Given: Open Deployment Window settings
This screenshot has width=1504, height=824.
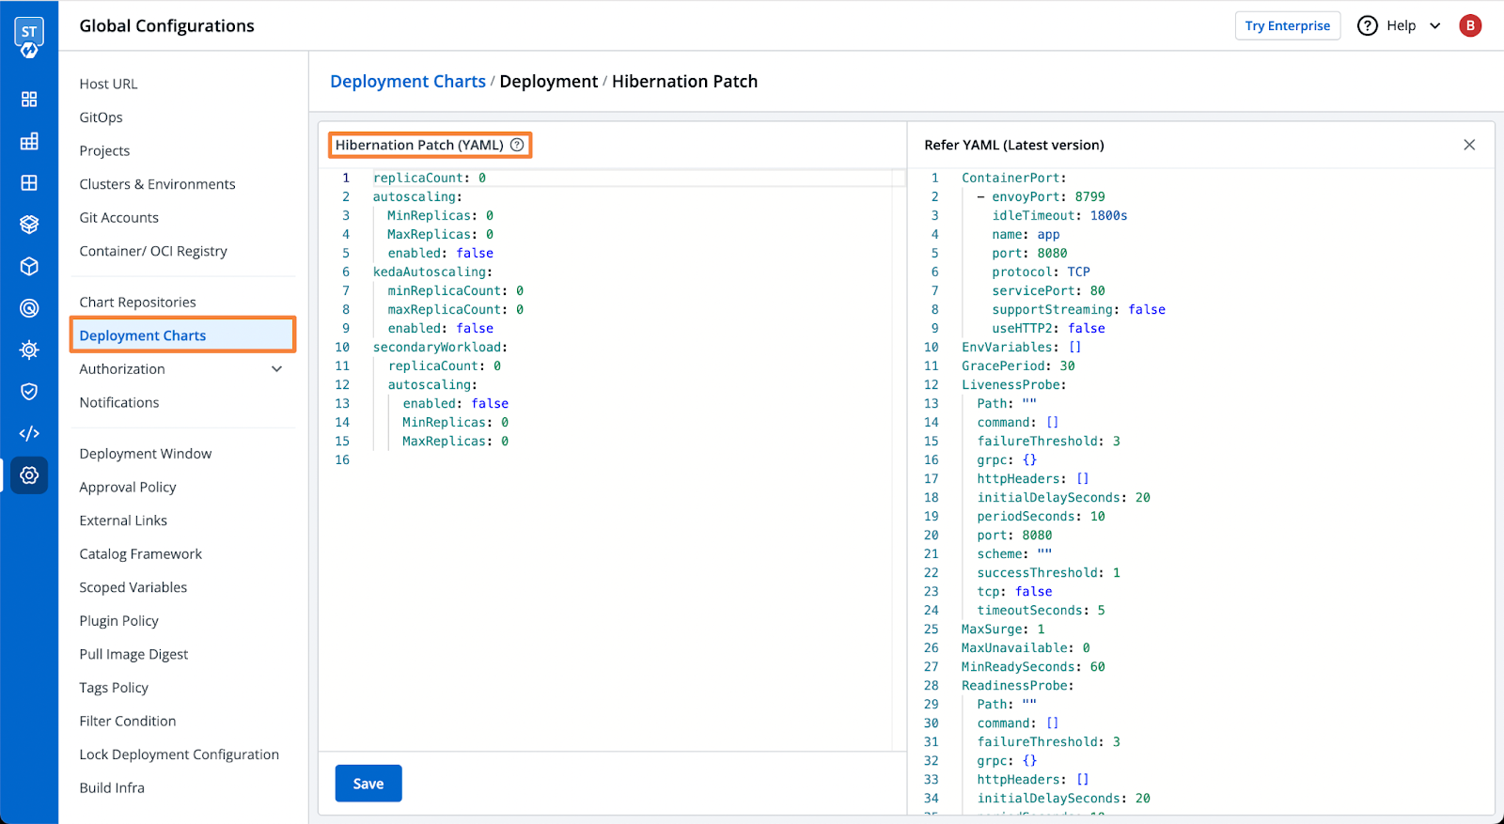Looking at the screenshot, I should (x=146, y=454).
